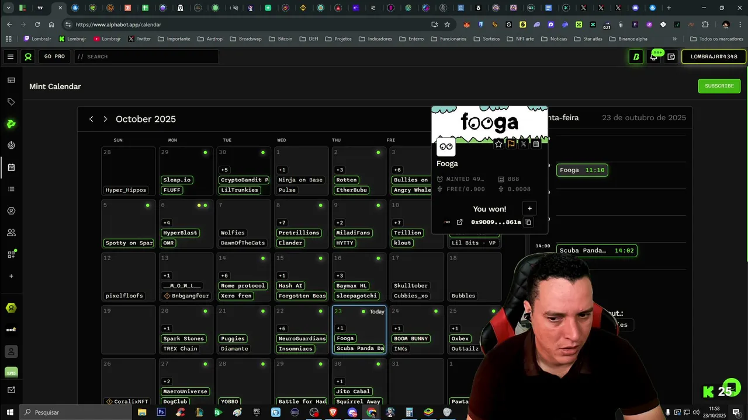Viewport: 748px width, 420px height.
Task: Copy the 0x9D09...861a wallet address
Action: pyautogui.click(x=528, y=222)
